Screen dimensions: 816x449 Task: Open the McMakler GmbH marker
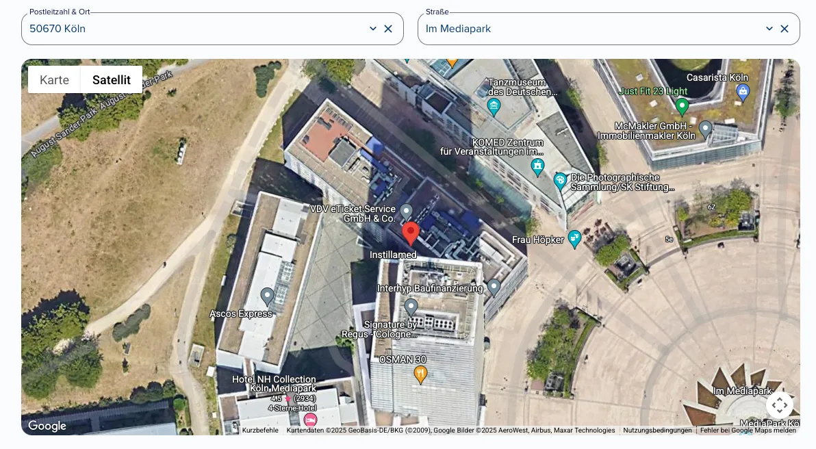point(705,129)
